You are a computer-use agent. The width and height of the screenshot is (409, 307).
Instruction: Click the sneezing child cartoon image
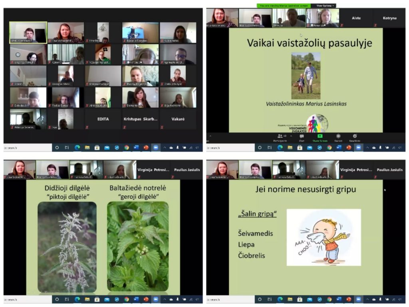324,237
